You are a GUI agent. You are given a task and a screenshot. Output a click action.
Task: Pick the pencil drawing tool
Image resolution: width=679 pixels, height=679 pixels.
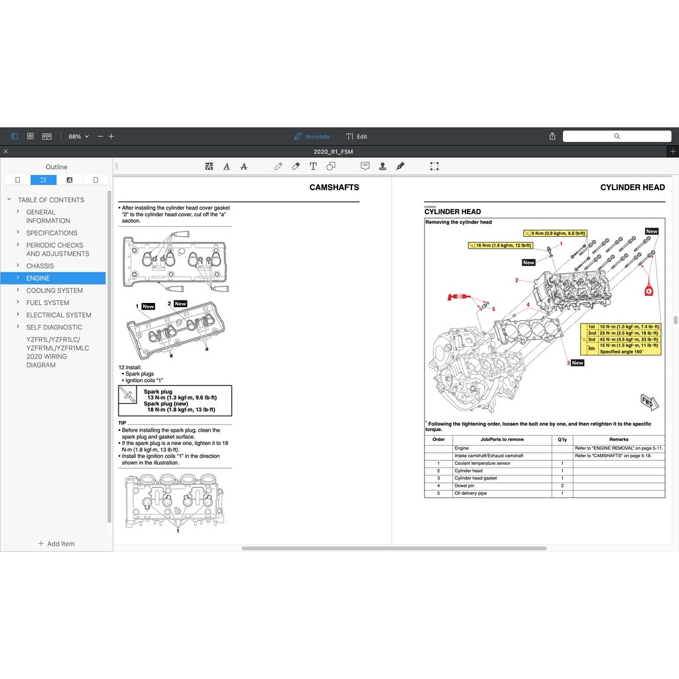click(278, 166)
